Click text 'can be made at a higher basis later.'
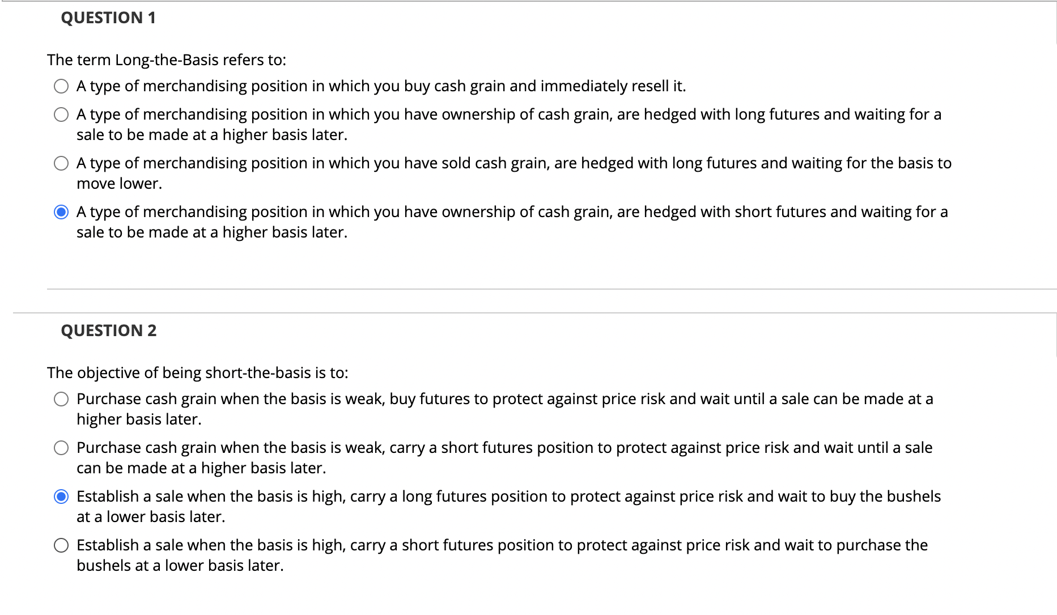 tap(201, 468)
